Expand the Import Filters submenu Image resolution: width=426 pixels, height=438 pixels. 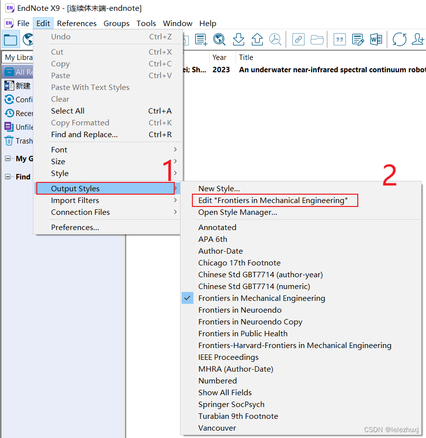(x=107, y=200)
